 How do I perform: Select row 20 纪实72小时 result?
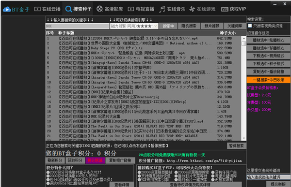143,131
